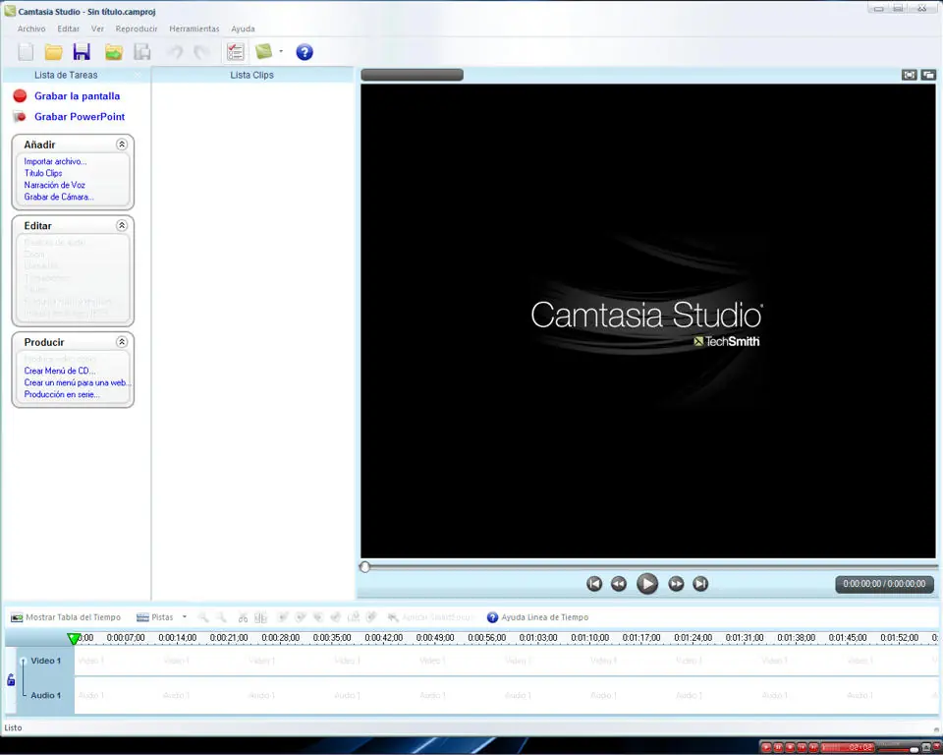Click the red pause button in the taskbar recorder
Viewport: 943px width, 755px height.
point(778,747)
